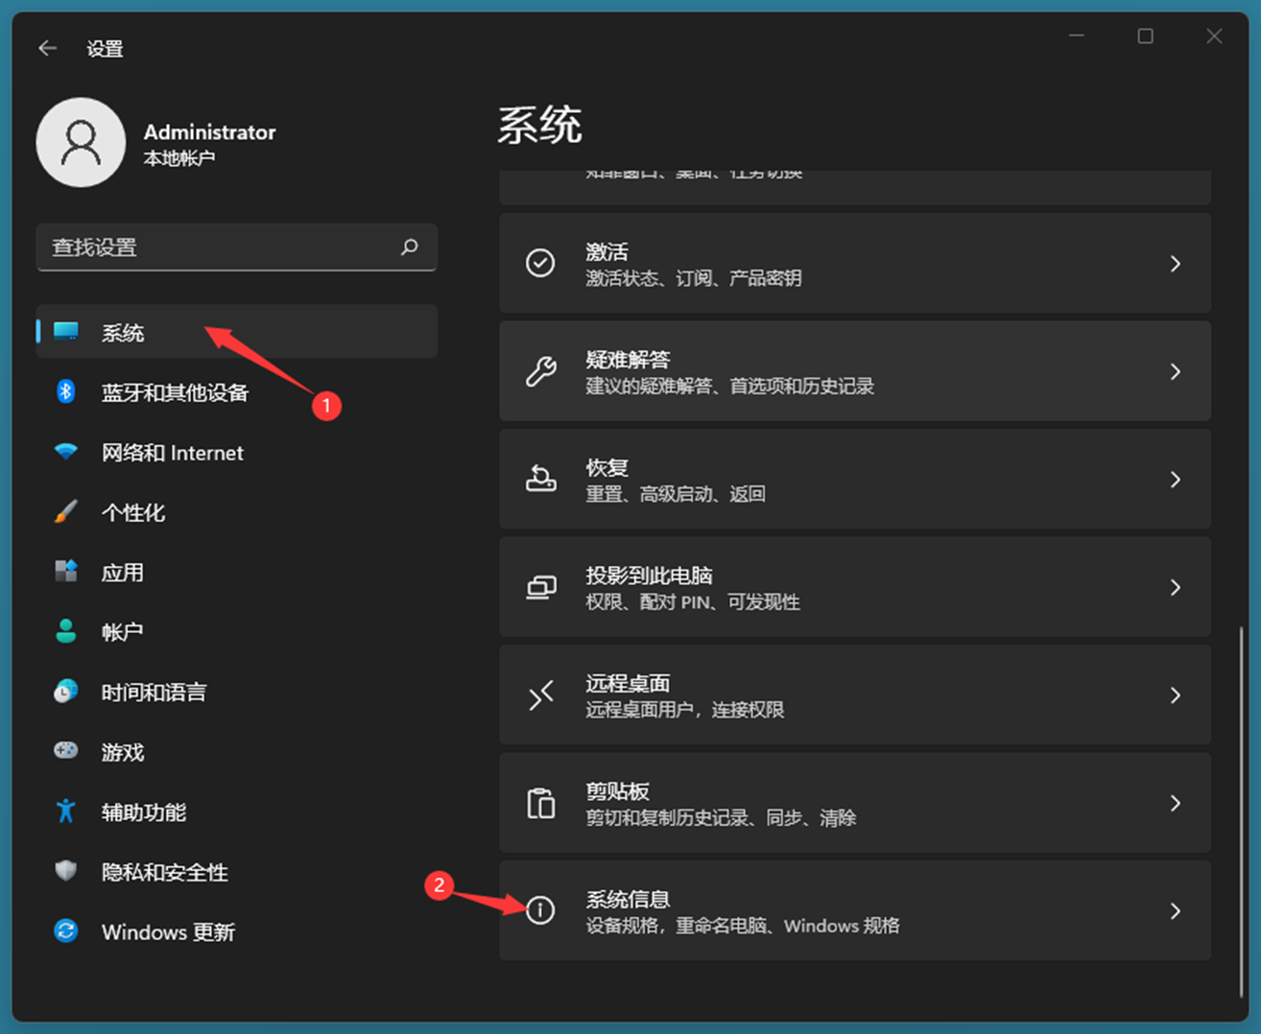Viewport: 1261px width, 1034px height.
Task: Click the 应用 apps icon in sidebar
Action: point(66,572)
